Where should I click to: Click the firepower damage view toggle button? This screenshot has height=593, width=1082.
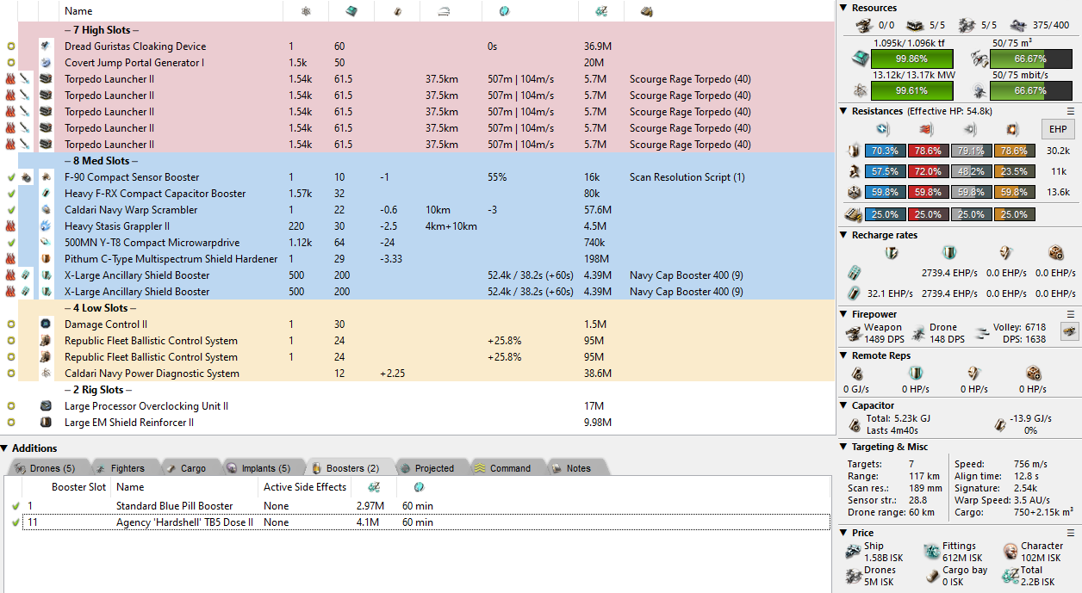[1069, 331]
